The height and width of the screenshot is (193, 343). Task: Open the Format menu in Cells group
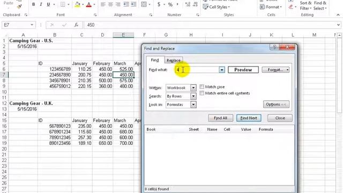pyautogui.click(x=271, y=7)
